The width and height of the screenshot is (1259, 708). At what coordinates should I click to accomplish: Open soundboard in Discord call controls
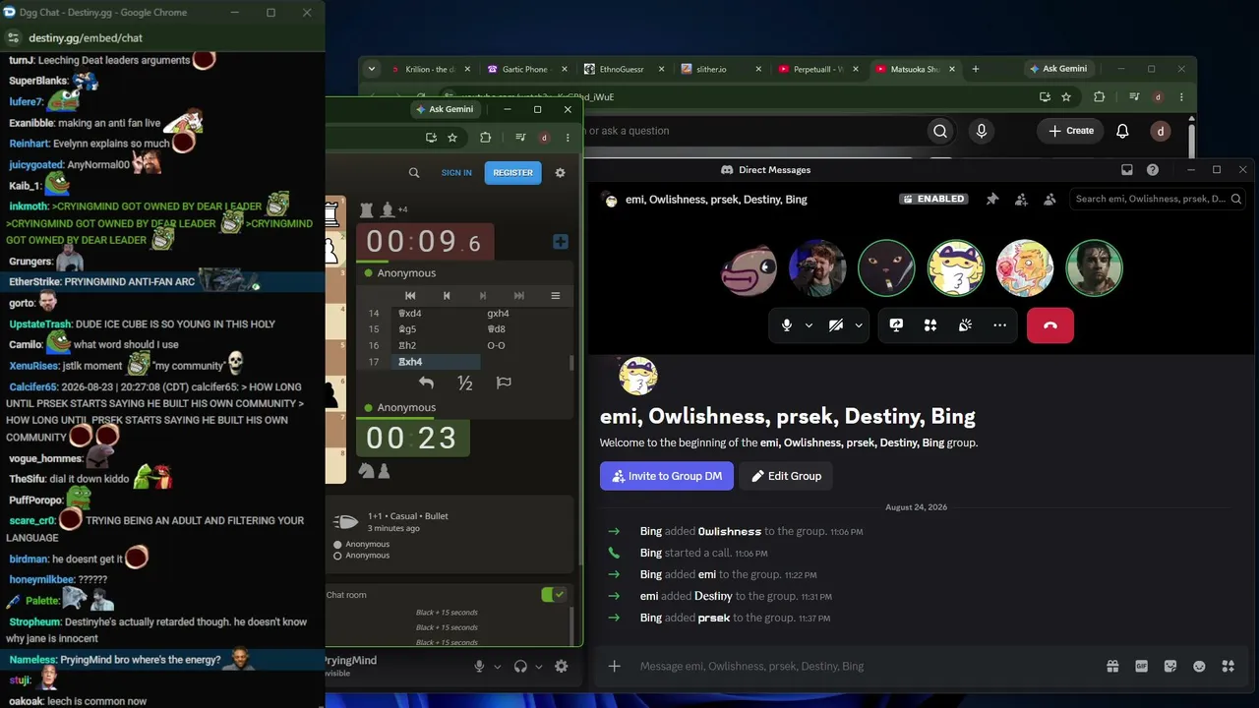pyautogui.click(x=965, y=325)
